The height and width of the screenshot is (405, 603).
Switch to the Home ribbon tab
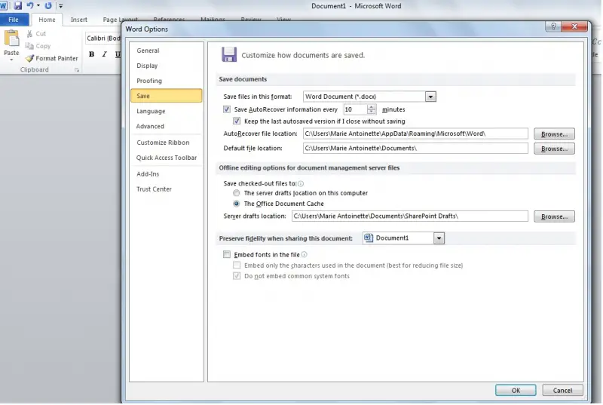click(x=47, y=20)
